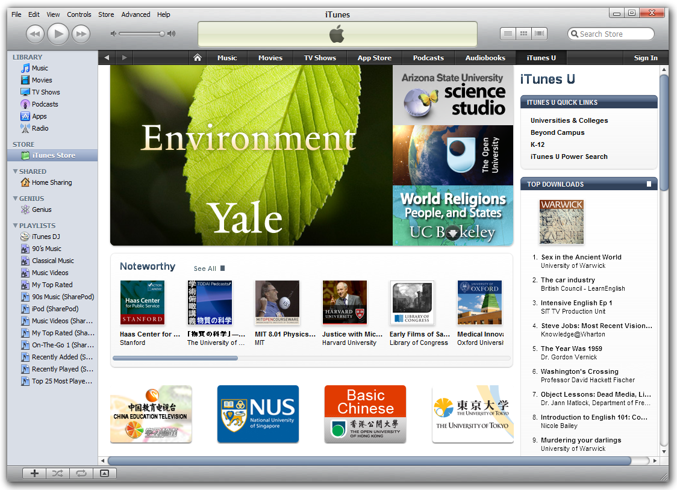This screenshot has width=677, height=490.
Task: Switch to grid view
Action: click(x=524, y=34)
